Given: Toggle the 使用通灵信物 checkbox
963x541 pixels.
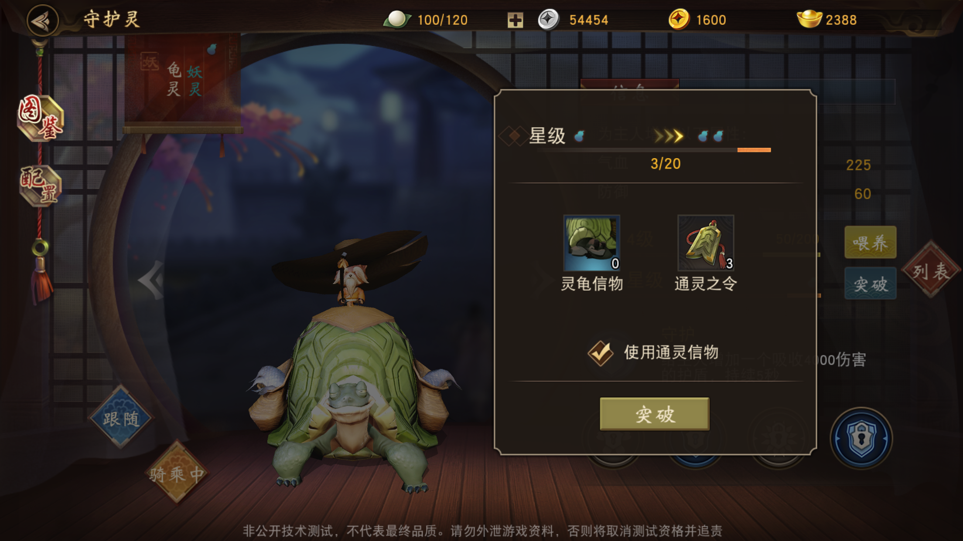Looking at the screenshot, I should pos(601,353).
